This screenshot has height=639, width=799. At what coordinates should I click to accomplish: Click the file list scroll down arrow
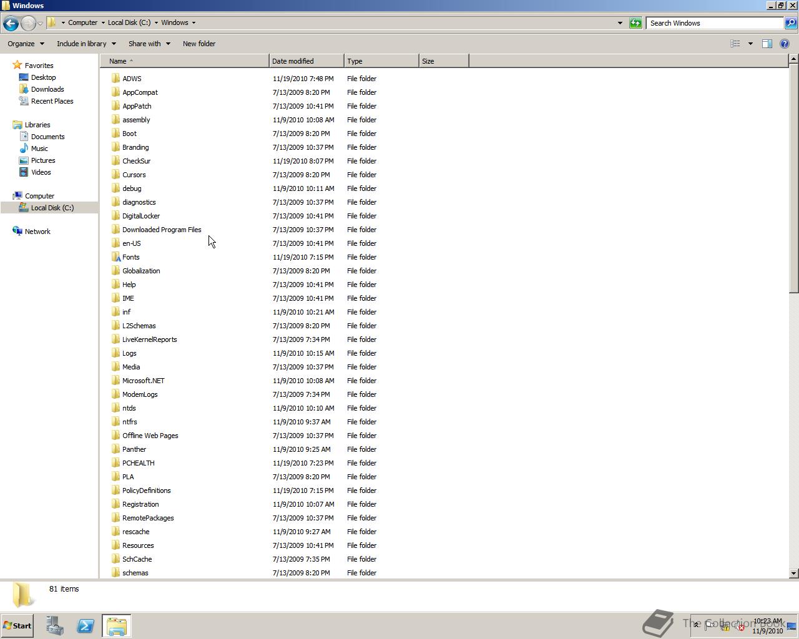coord(793,573)
